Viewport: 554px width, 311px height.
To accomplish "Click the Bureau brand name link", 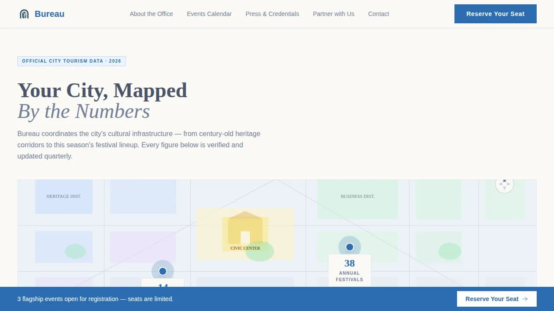I will (x=49, y=14).
